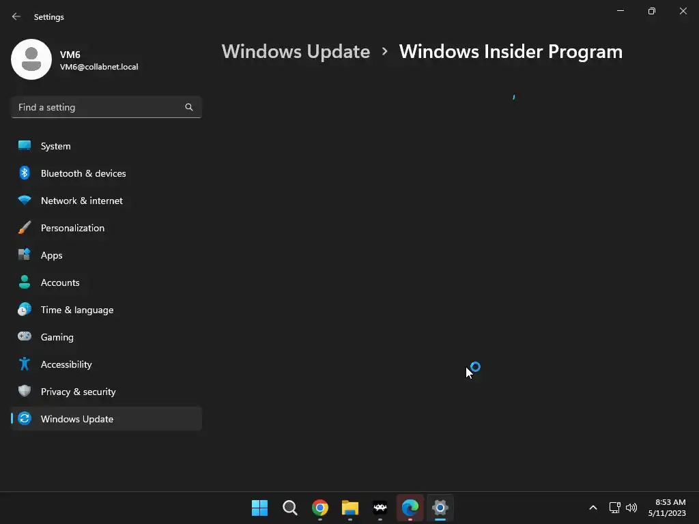Screen dimensions: 699x524
Task: Restore down the Settings window
Action: [x=652, y=11]
